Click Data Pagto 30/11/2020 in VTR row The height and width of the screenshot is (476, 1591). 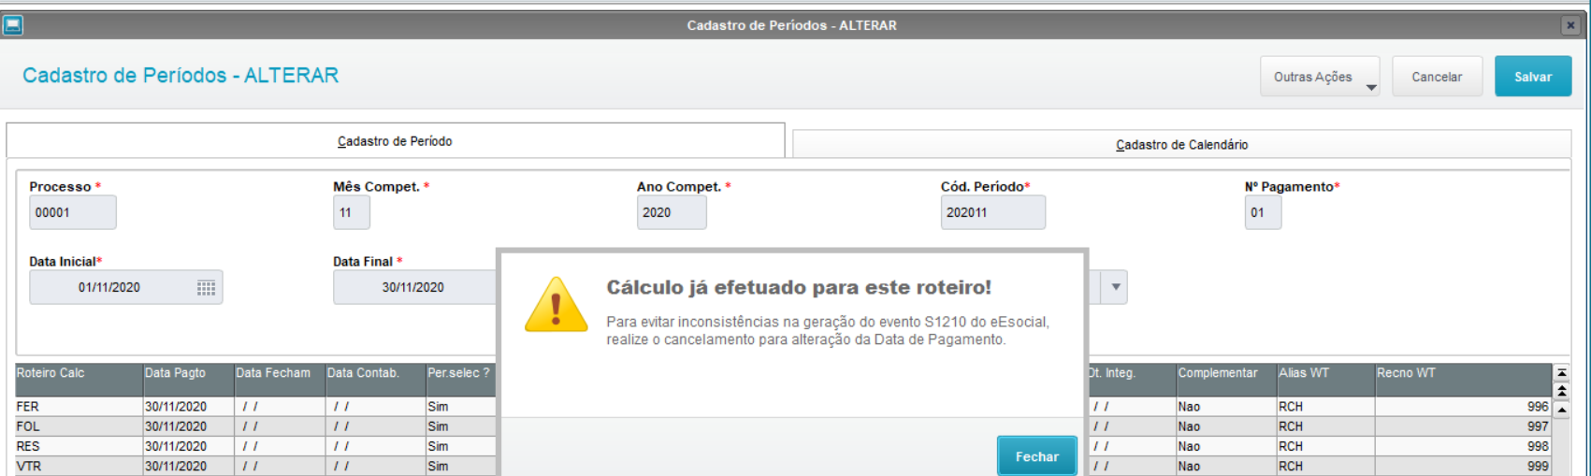(x=188, y=466)
